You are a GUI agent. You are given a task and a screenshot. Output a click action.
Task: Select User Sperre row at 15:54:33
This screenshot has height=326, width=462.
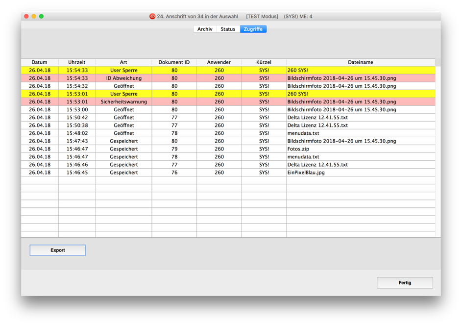(123, 71)
